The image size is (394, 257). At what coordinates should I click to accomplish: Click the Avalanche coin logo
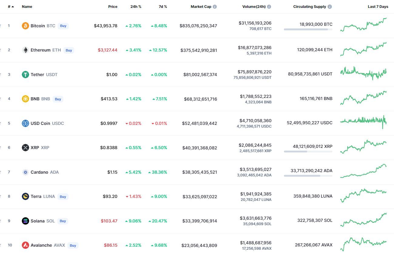pyautogui.click(x=25, y=245)
